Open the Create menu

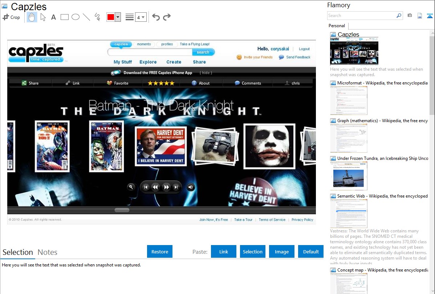(x=174, y=62)
